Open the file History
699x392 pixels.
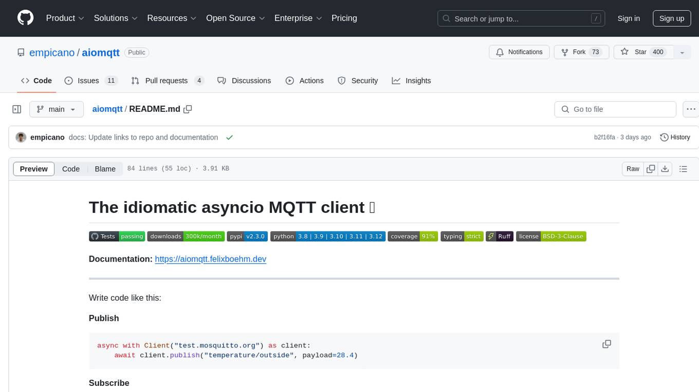tap(675, 138)
